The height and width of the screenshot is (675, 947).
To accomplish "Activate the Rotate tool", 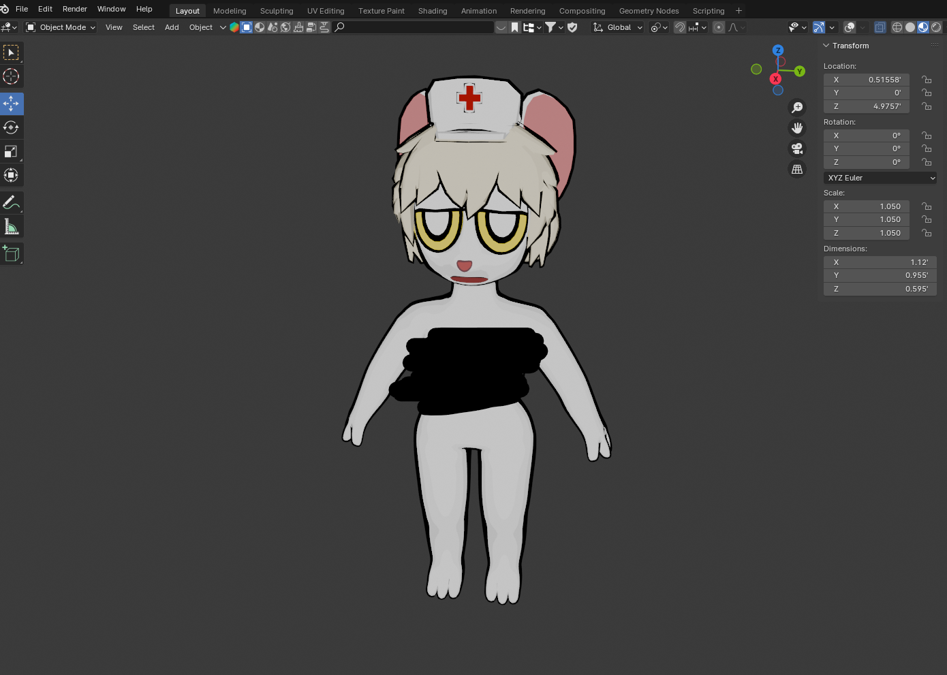I will (x=11, y=127).
